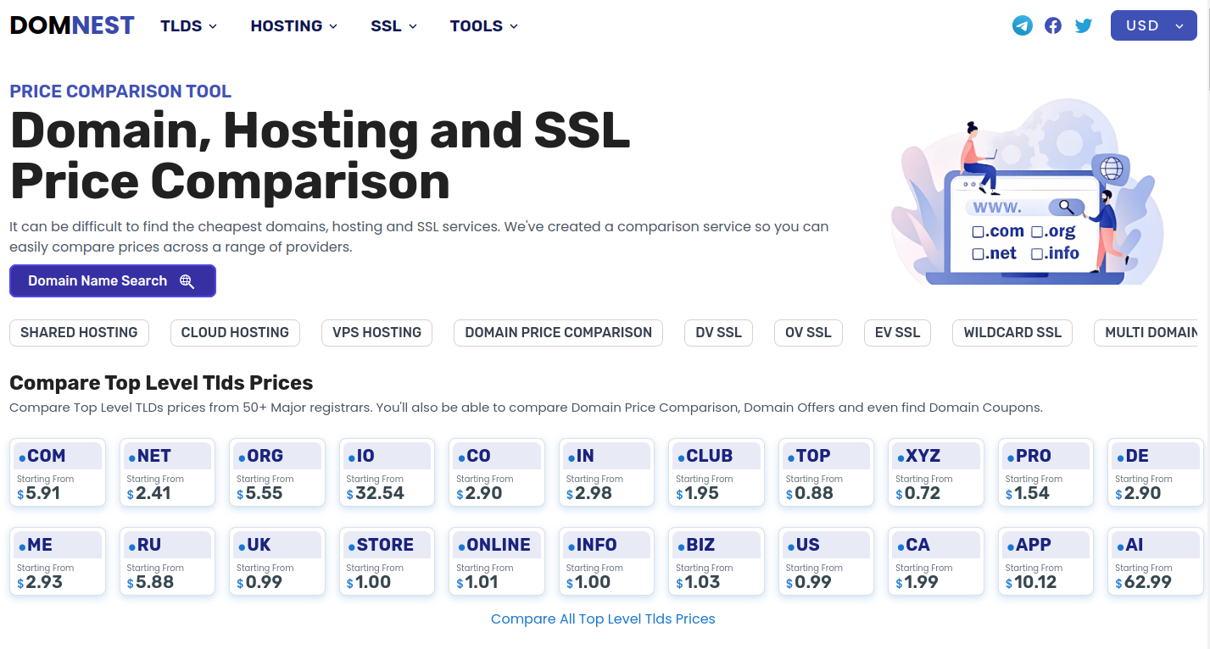Open the .IO price card
This screenshot has height=649, width=1210.
coord(387,473)
